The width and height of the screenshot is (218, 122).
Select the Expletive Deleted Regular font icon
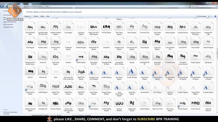pyautogui.click(x=56, y=26)
